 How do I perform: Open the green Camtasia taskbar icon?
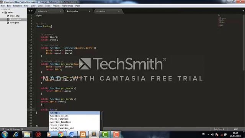pos(105,135)
